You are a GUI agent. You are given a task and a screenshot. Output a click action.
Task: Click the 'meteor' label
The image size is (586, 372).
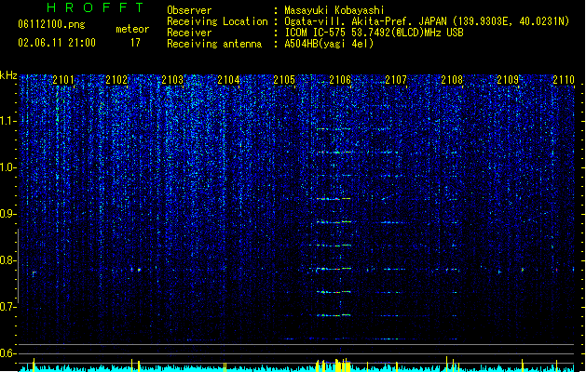pos(132,29)
